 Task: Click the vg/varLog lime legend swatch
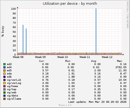[x=4, y=83]
